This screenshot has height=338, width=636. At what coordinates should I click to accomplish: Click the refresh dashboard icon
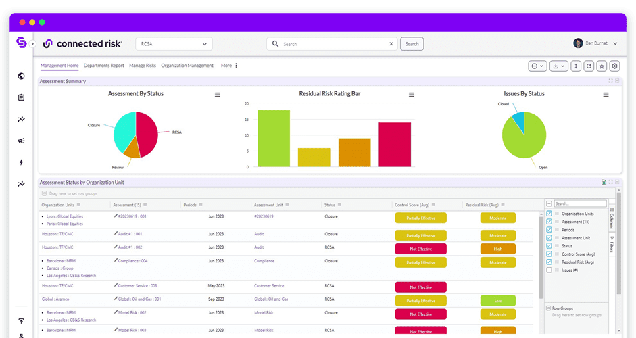click(x=589, y=66)
